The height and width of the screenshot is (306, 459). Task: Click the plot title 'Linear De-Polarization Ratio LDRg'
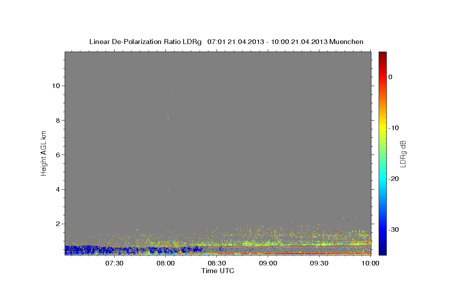click(x=145, y=42)
